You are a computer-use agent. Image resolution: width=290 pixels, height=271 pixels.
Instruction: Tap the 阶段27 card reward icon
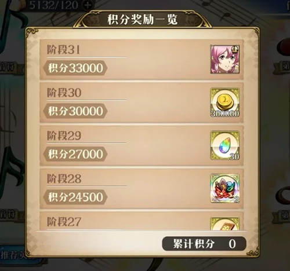point(225,224)
